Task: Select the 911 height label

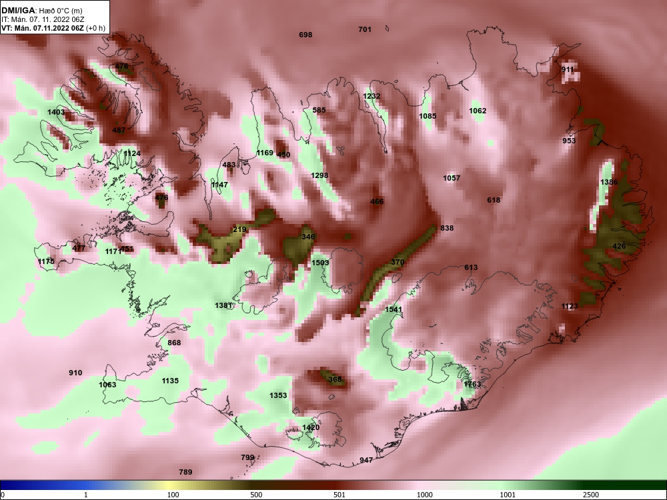Action: [x=568, y=69]
